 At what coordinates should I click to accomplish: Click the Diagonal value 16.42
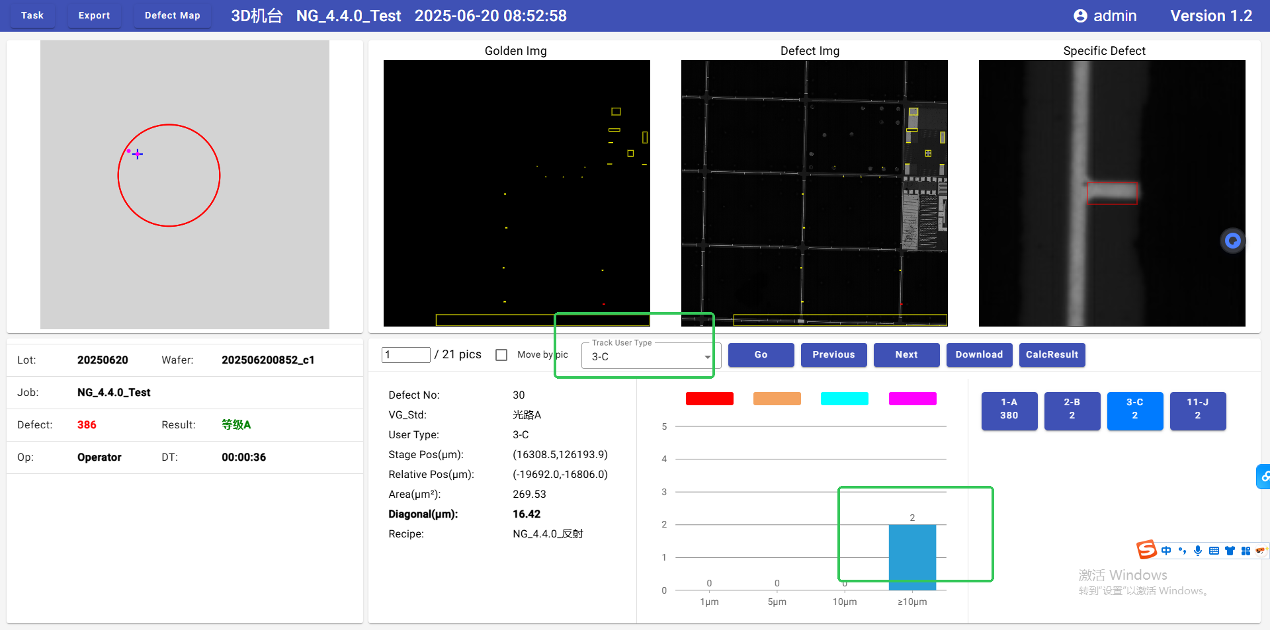(527, 514)
